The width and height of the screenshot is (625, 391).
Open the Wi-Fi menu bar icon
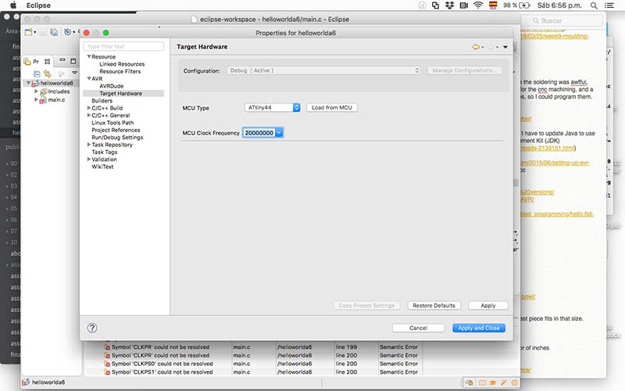click(x=478, y=5)
